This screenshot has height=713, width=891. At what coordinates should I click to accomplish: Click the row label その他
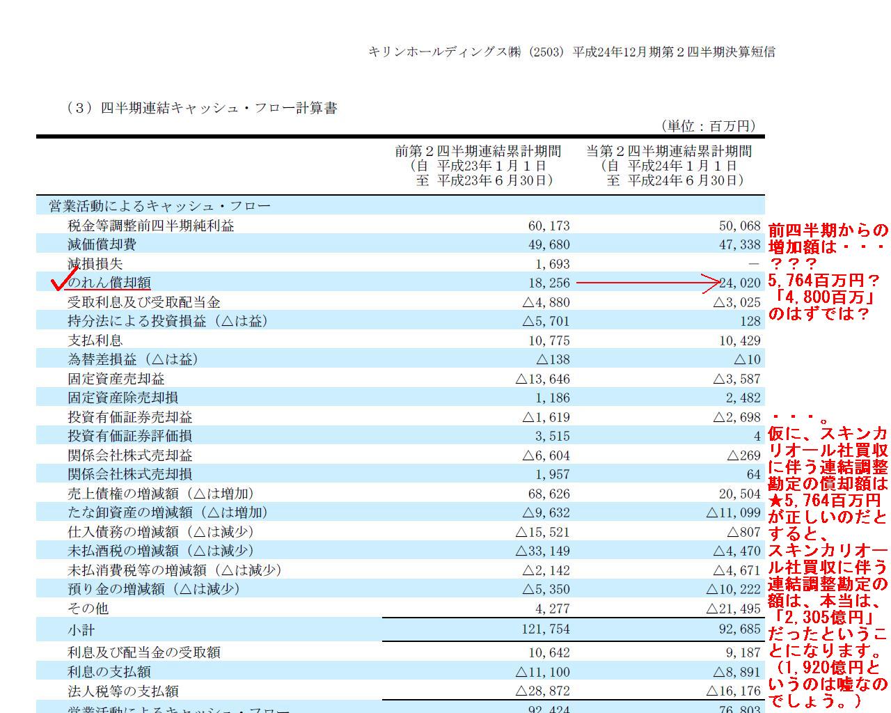88,609
